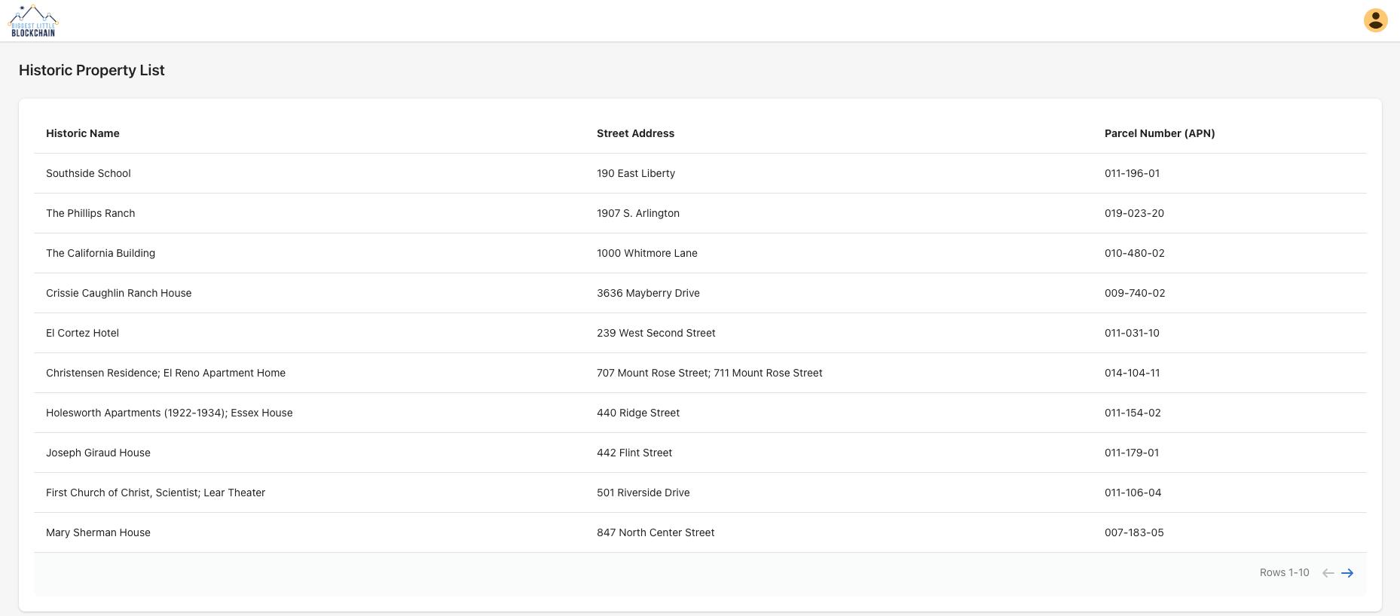The height and width of the screenshot is (616, 1400).
Task: Click address 440 Ridge Street
Action: (637, 413)
